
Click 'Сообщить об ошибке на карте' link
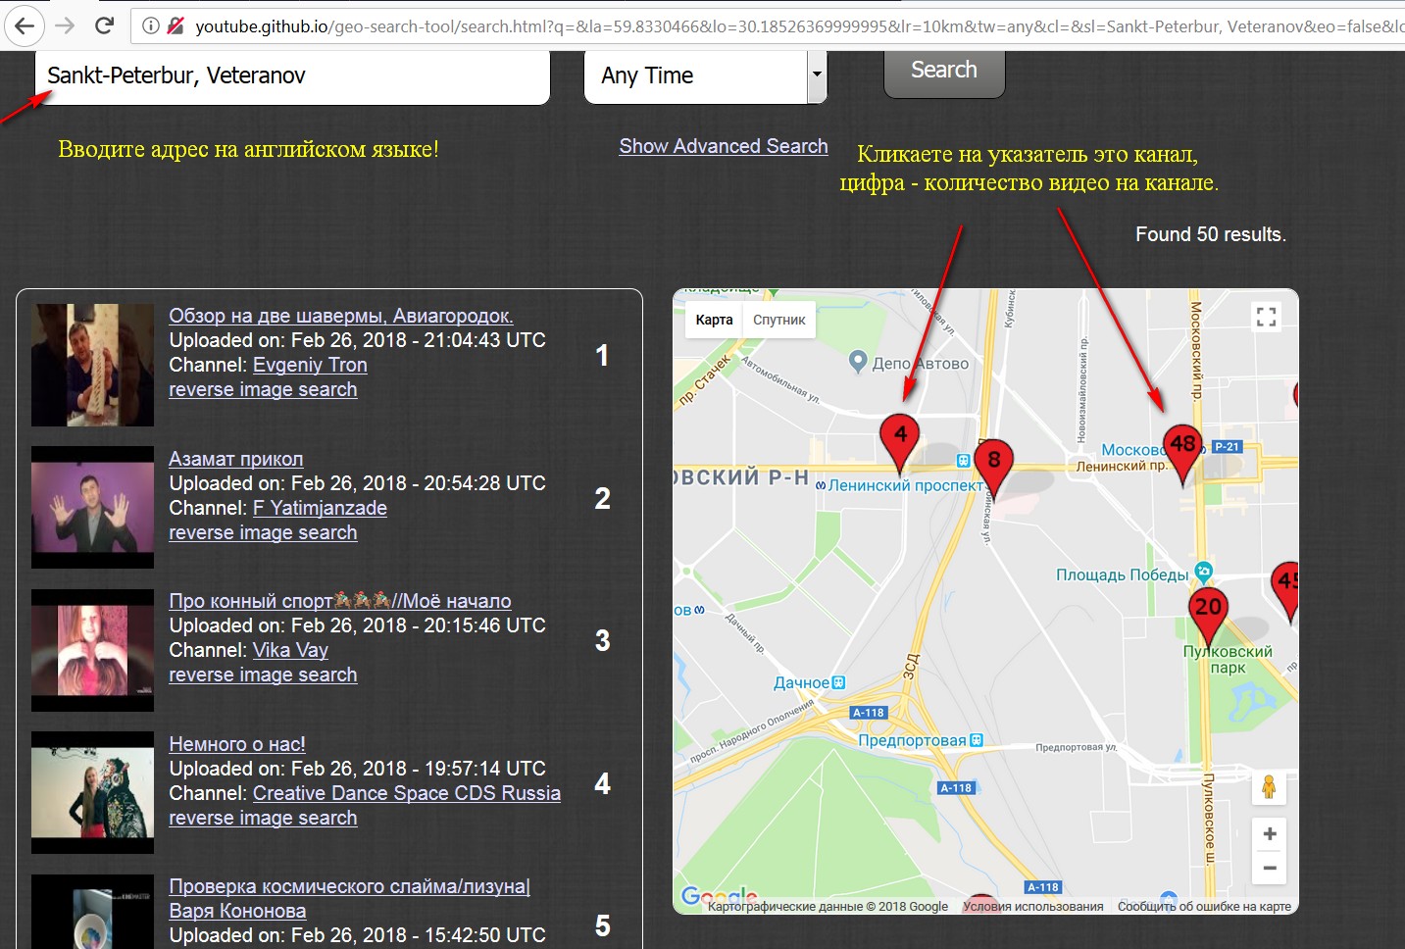point(1204,907)
